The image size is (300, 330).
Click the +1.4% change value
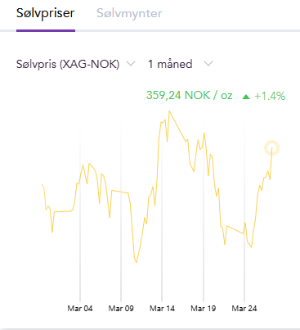270,96
